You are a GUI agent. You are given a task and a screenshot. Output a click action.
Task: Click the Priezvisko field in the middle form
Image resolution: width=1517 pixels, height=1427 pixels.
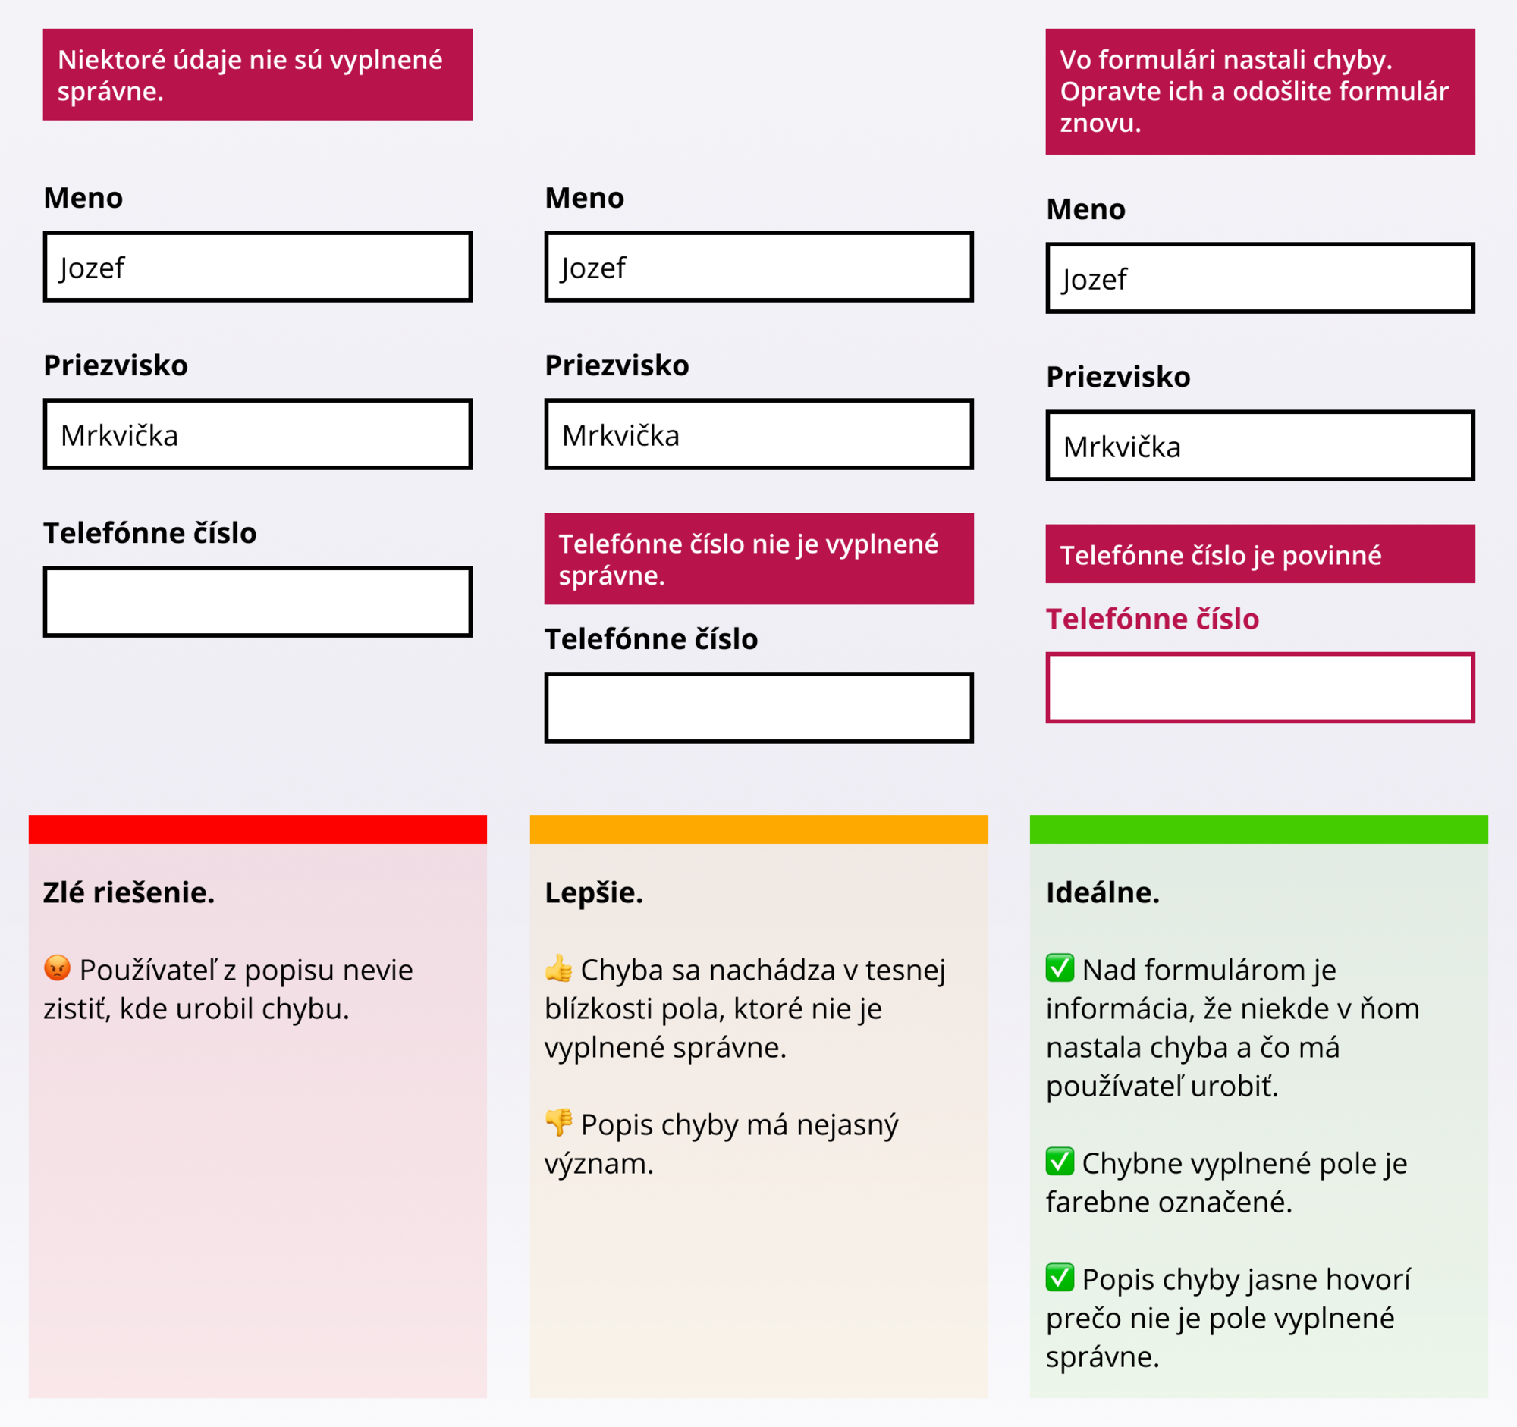[758, 434]
